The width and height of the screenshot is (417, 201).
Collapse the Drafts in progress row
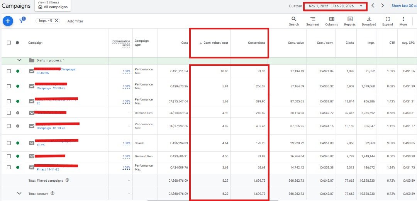(19, 60)
